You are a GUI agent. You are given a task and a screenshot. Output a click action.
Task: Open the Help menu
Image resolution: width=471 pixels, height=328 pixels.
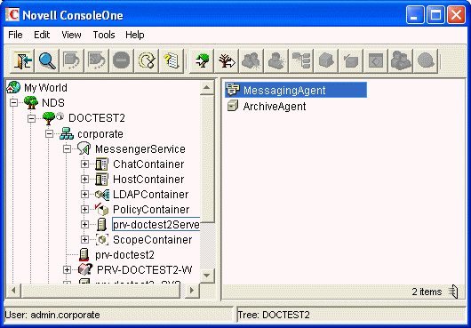pyautogui.click(x=134, y=35)
